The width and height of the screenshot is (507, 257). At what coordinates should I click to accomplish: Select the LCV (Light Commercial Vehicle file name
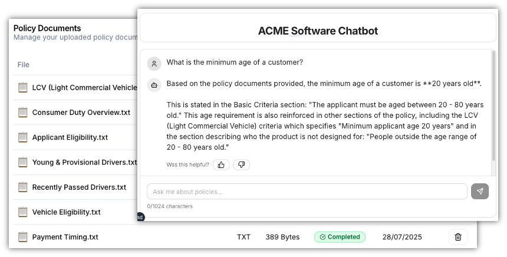click(x=85, y=88)
